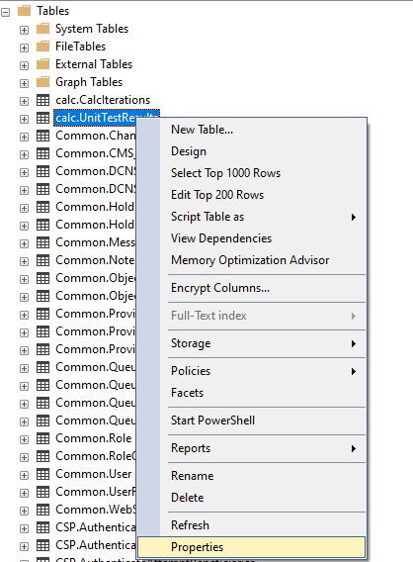Click the Tables folder icon
This screenshot has height=562, width=413.
tap(24, 11)
